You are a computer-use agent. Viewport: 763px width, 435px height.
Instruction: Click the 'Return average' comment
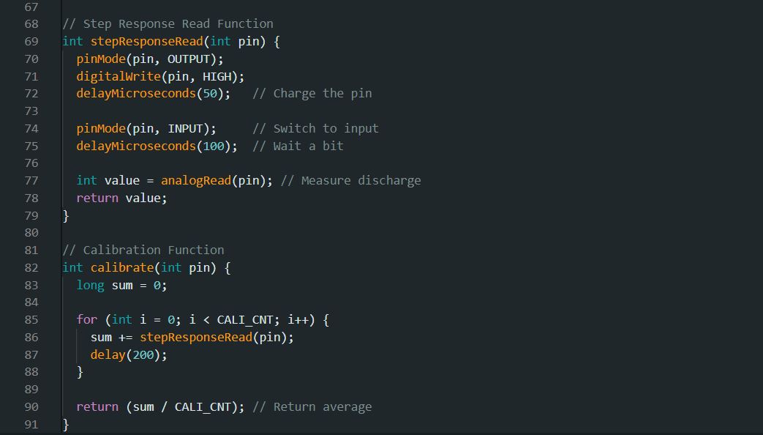[312, 406]
